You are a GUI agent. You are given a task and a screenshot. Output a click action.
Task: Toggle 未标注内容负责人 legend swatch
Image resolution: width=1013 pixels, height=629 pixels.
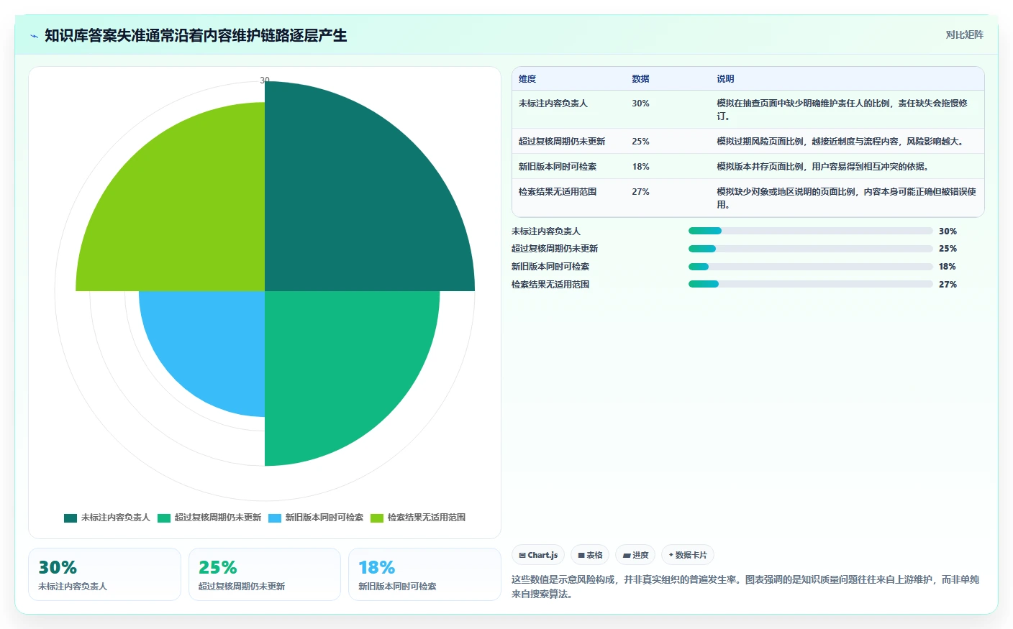(x=71, y=518)
